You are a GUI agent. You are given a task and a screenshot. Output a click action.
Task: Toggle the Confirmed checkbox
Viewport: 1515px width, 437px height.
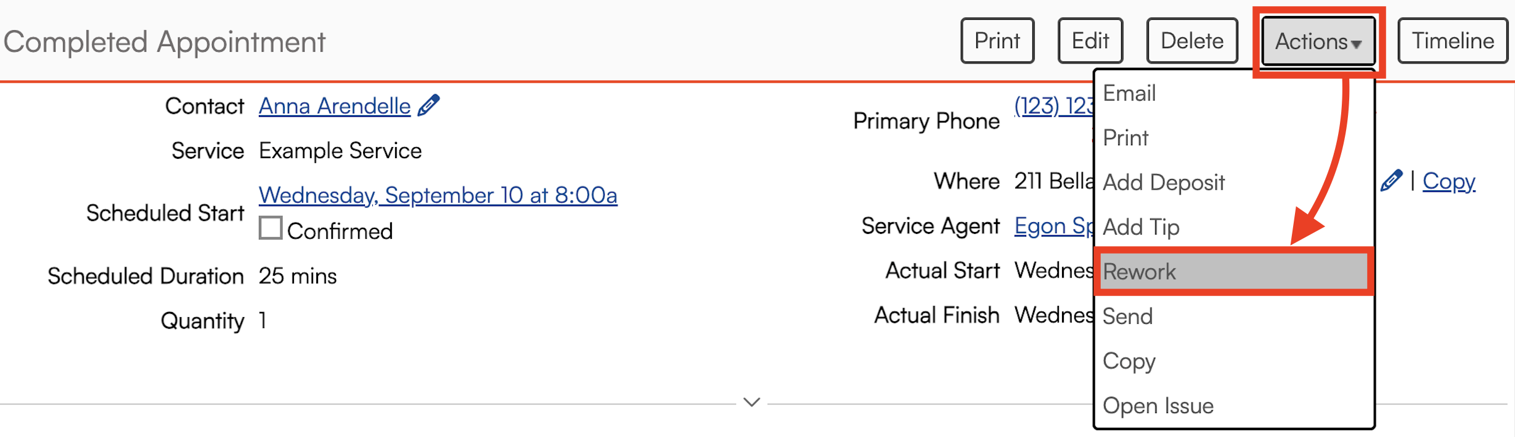click(271, 228)
